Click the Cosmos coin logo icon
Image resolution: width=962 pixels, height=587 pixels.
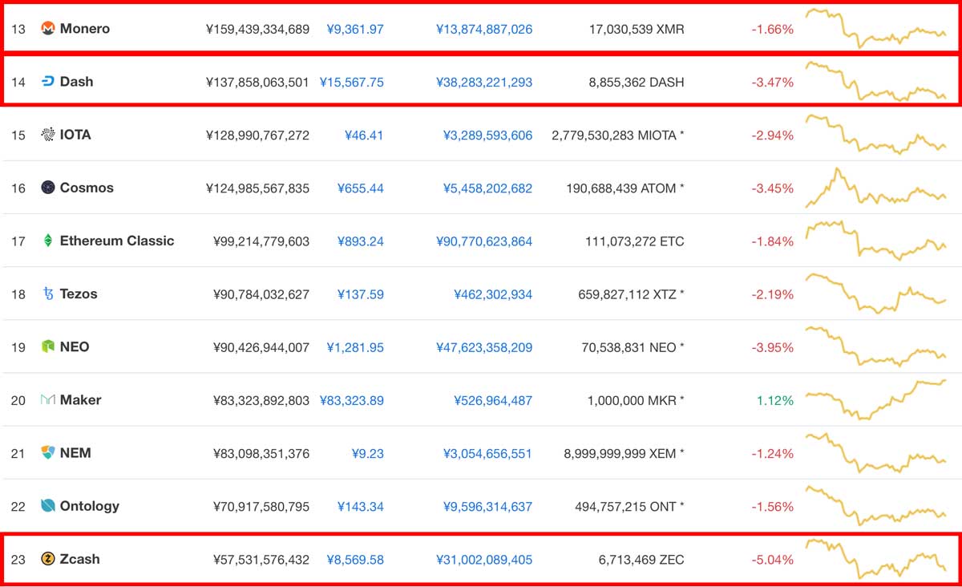47,188
